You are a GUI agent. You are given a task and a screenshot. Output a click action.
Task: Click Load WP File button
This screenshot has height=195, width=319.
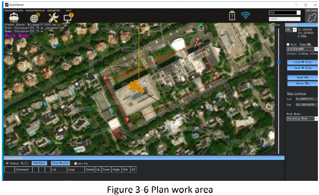click(303, 62)
